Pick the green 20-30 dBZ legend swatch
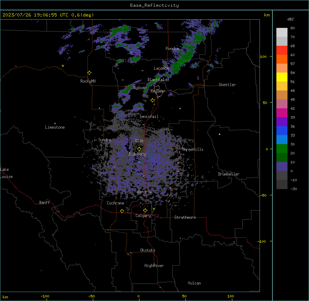Screen dimensions: 309x301 tap(282, 149)
